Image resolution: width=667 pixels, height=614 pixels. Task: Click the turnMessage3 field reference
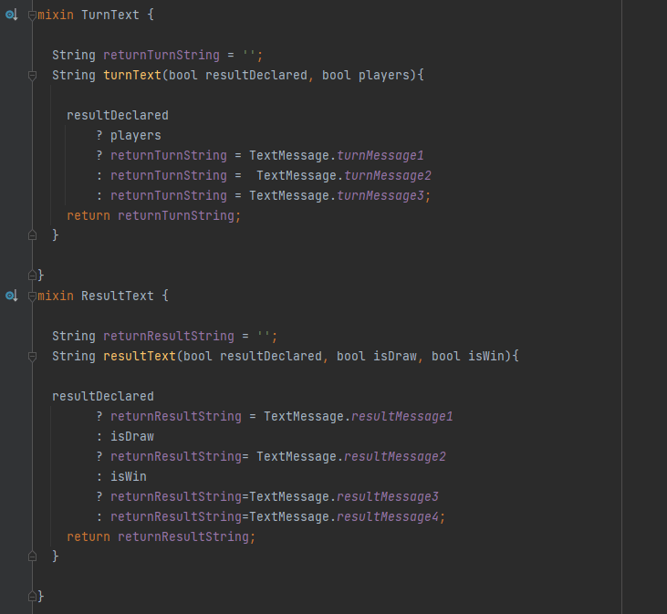[380, 195]
